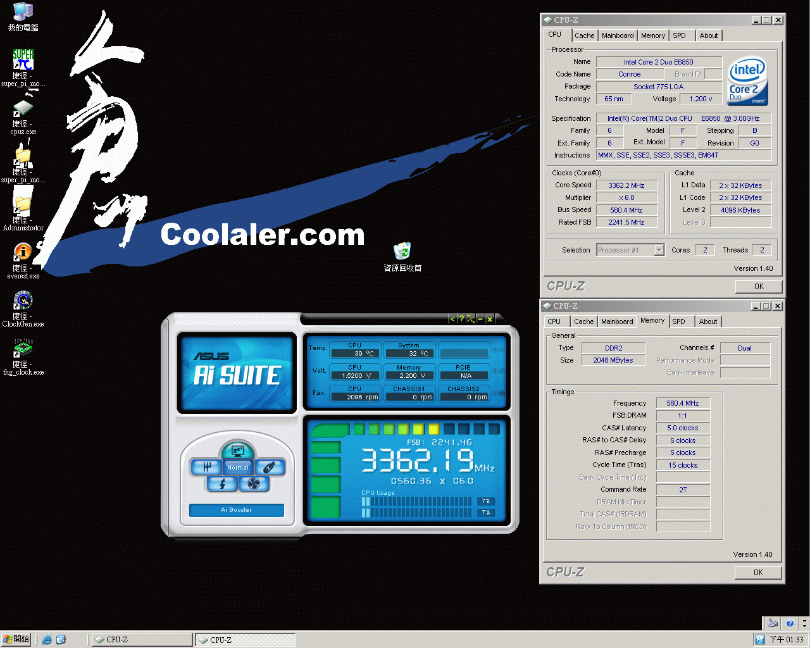This screenshot has height=648, width=810.
Task: Click the Rated FSB 2241.5 MHz value
Action: coord(626,222)
